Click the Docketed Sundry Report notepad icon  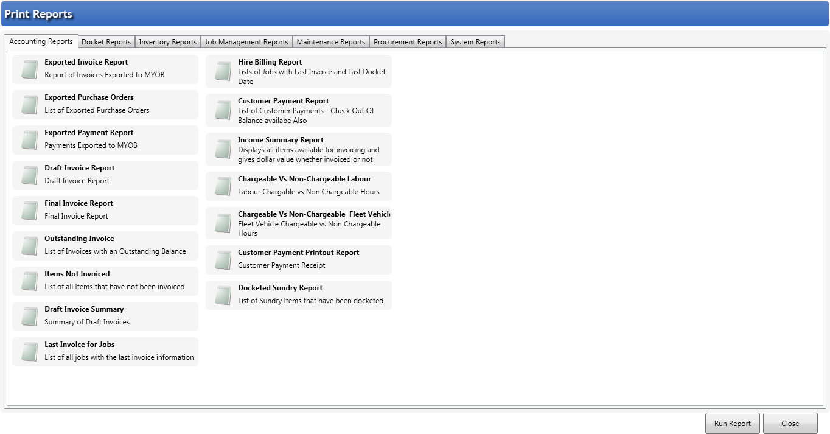click(223, 295)
